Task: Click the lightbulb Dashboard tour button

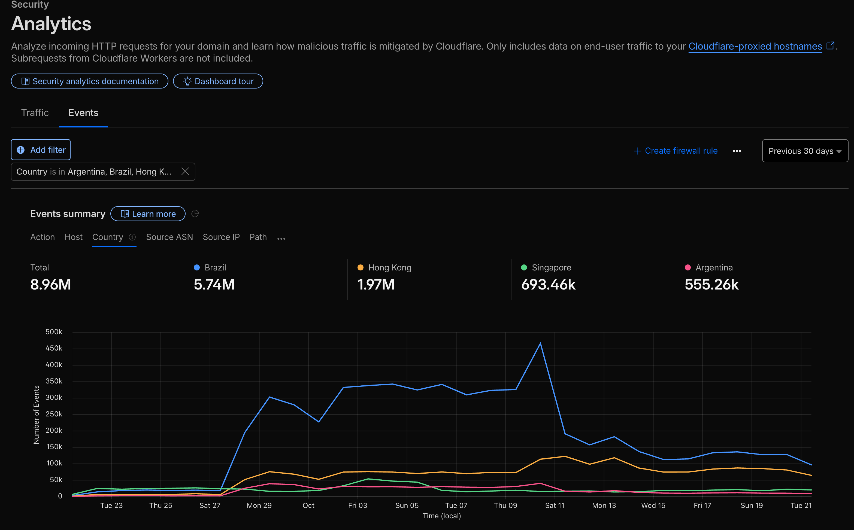Action: (x=218, y=81)
